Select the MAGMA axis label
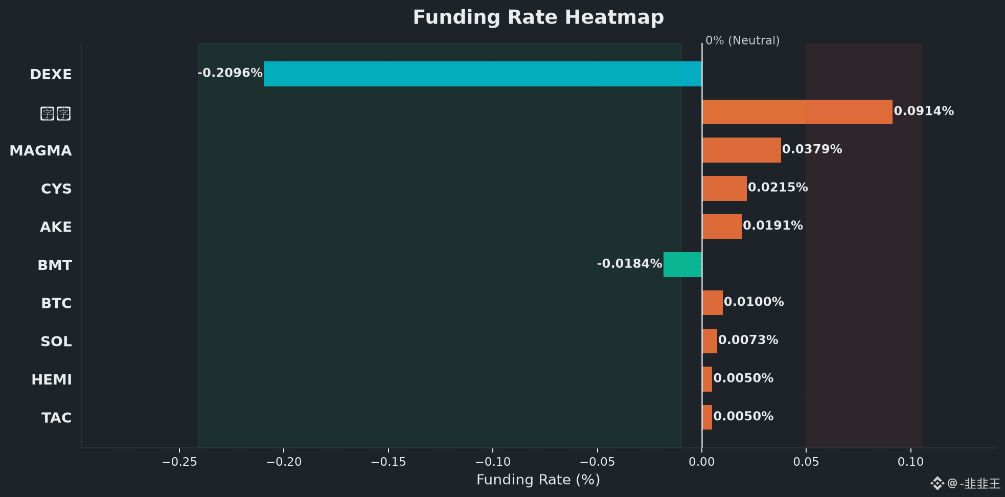Screen dimensions: 1005x497 (x=40, y=151)
